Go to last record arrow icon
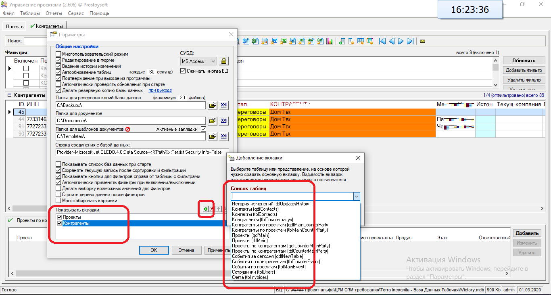Screen dimensions: 551x295 coord(410,41)
